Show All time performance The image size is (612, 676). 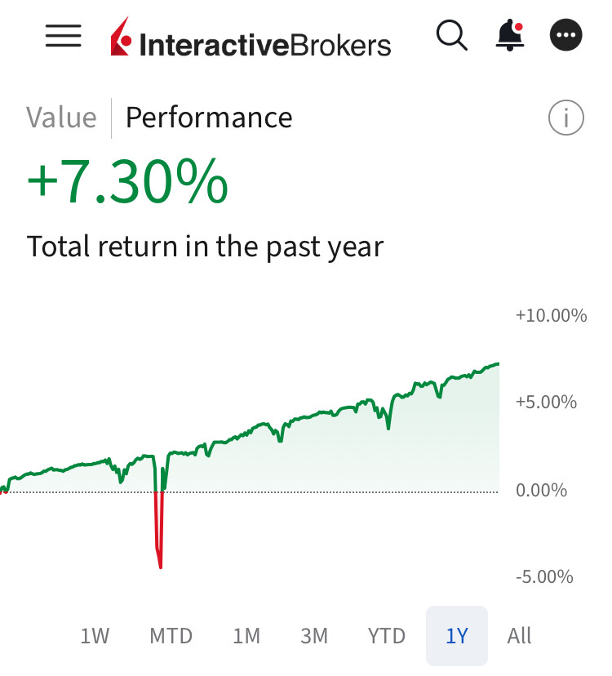pos(519,636)
